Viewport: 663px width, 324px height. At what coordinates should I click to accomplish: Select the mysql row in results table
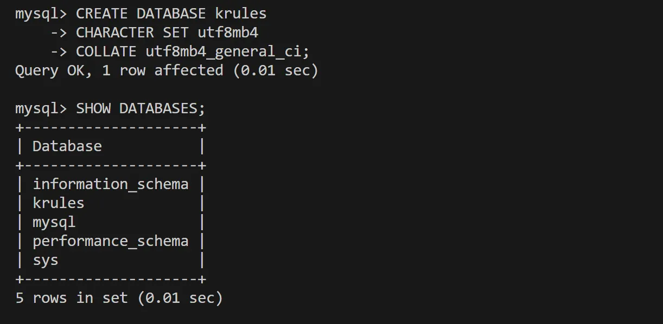point(54,222)
